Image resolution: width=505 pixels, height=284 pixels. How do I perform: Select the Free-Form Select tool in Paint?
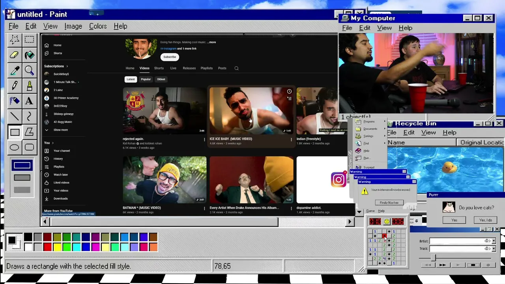pyautogui.click(x=15, y=39)
